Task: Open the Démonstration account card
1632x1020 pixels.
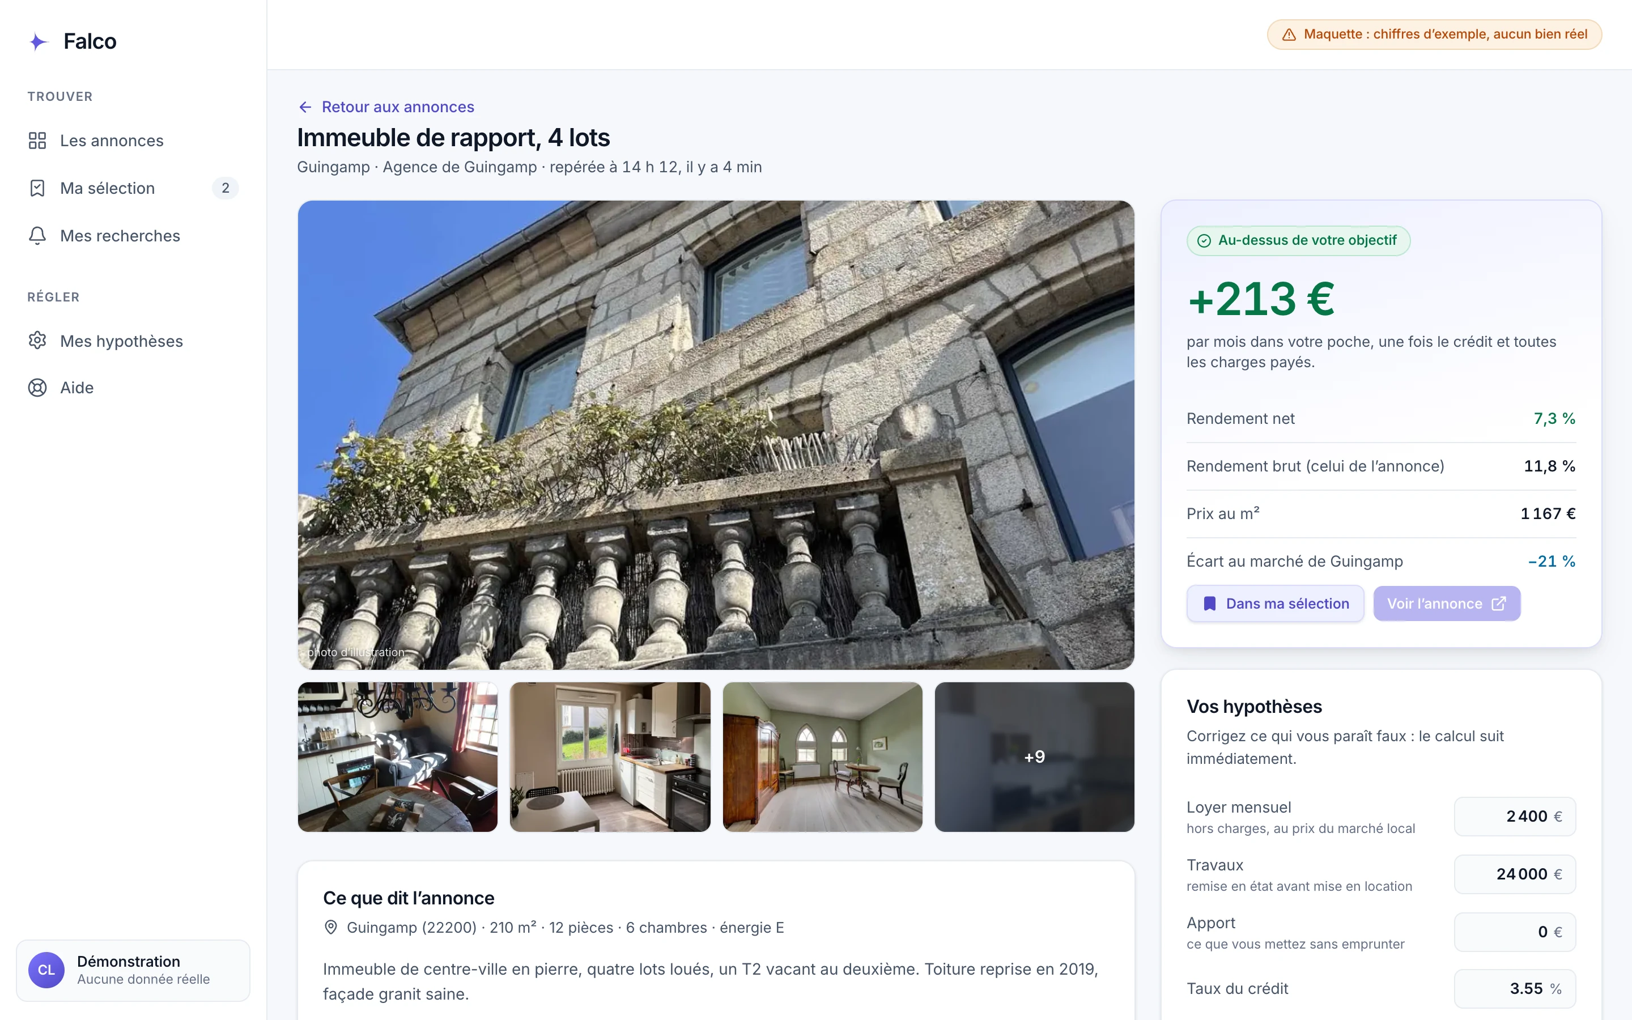Action: pos(133,970)
